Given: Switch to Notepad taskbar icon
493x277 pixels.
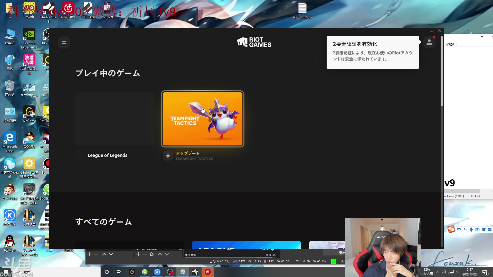Looking at the screenshot, I should pos(183,272).
